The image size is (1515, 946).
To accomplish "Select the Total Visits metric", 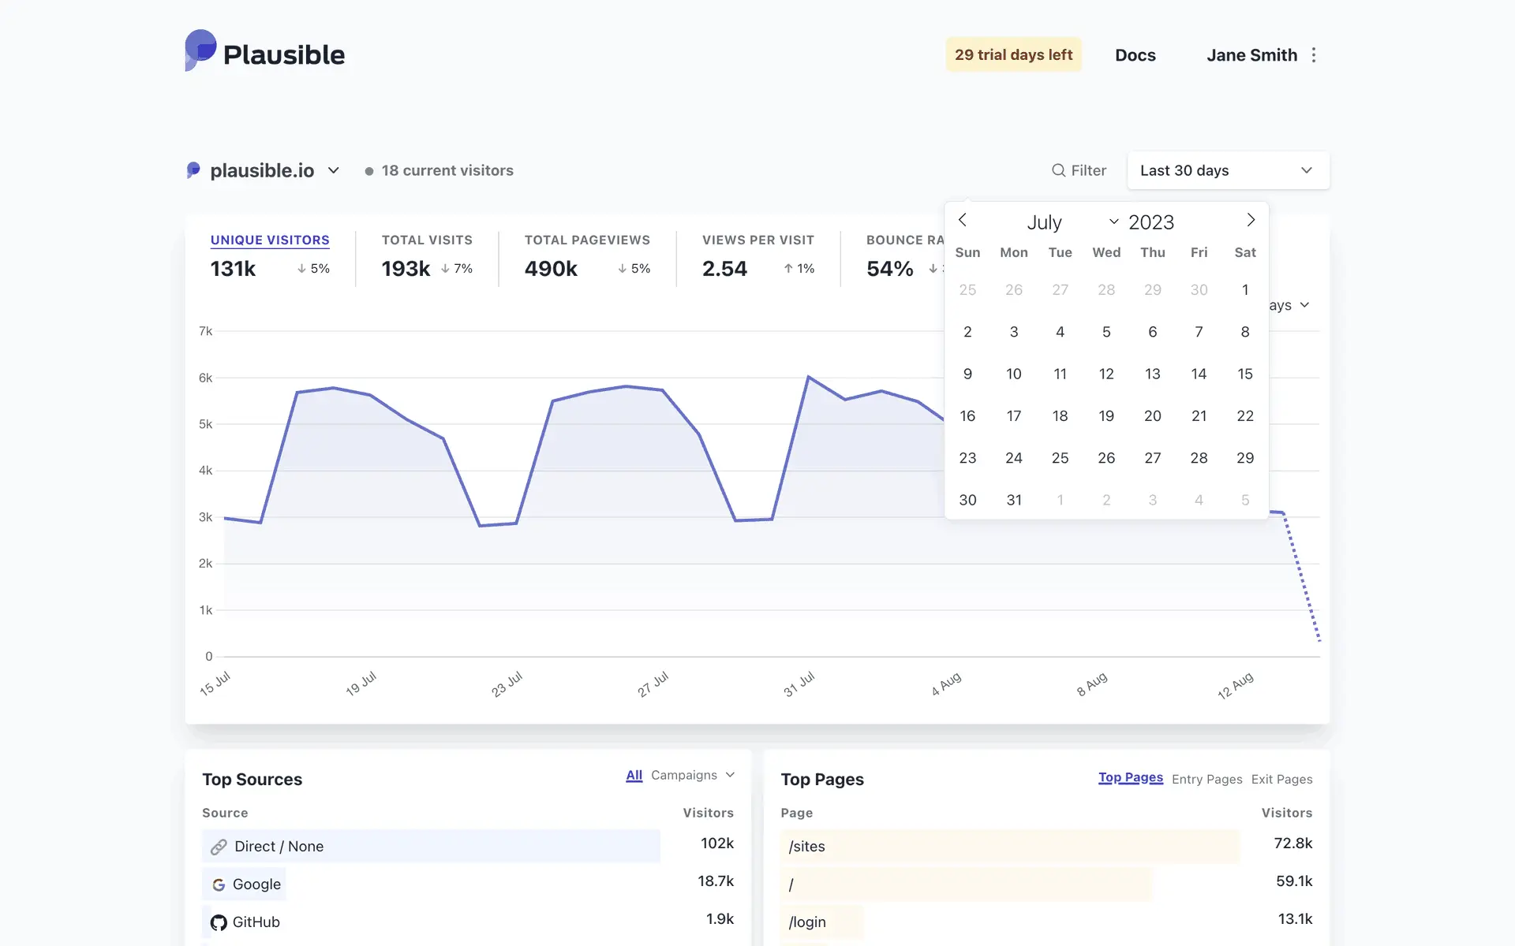I will pyautogui.click(x=427, y=240).
